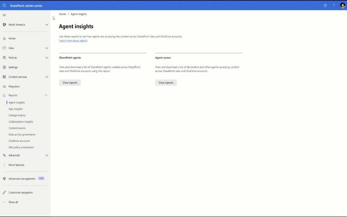Open OneDrive accounts report
The image size is (347, 217).
pyautogui.click(x=19, y=141)
